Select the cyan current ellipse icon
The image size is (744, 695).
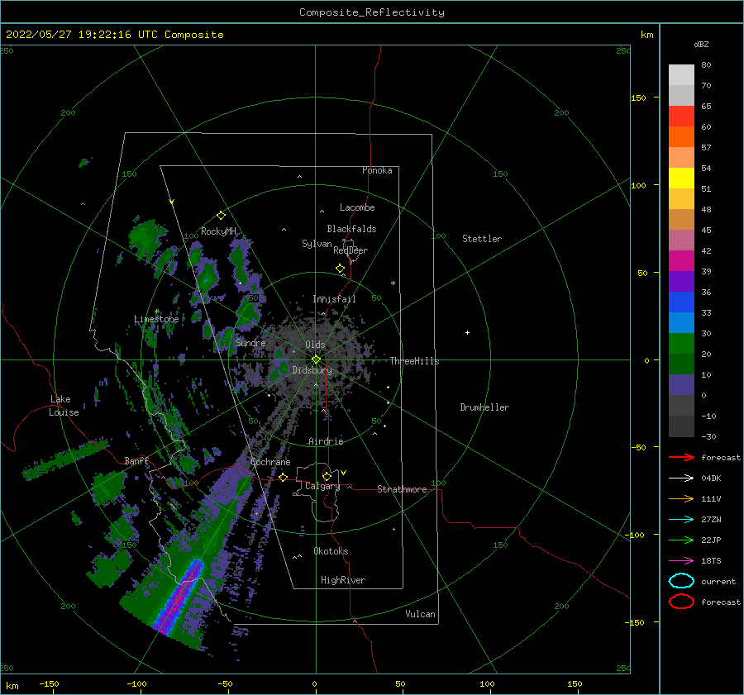681,581
